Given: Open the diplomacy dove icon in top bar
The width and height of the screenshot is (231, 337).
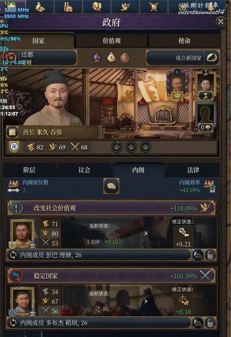Looking at the screenshot, I should point(125,7).
